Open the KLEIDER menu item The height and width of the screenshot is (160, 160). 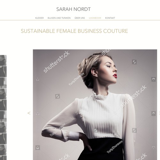[x=39, y=18]
